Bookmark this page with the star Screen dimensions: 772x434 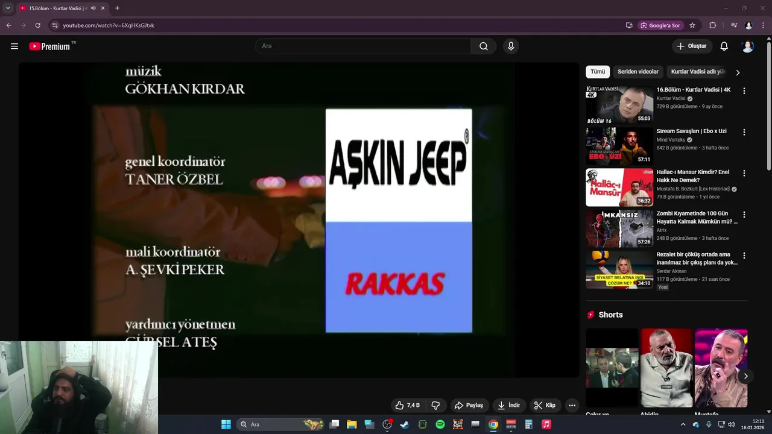tap(692, 25)
